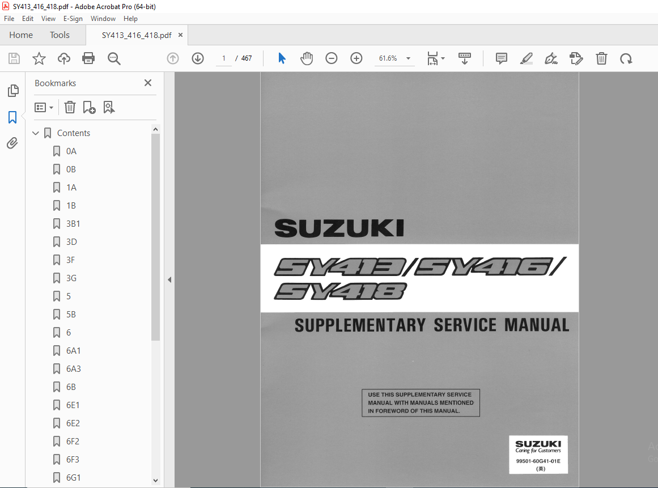Jump to bookmark 3D
Screen dimensions: 658x488
(71, 241)
